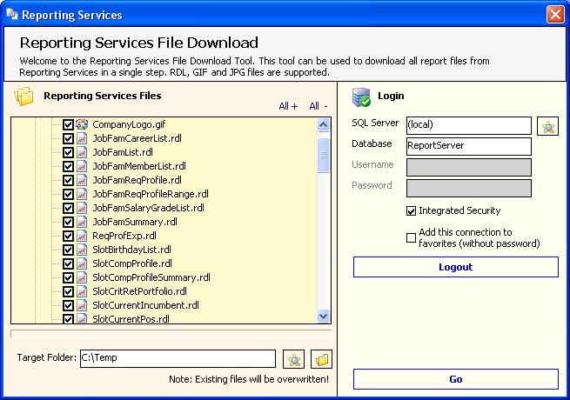Image resolution: width=570 pixels, height=400 pixels.
Task: Click the disabled Username field
Action: [x=469, y=167]
